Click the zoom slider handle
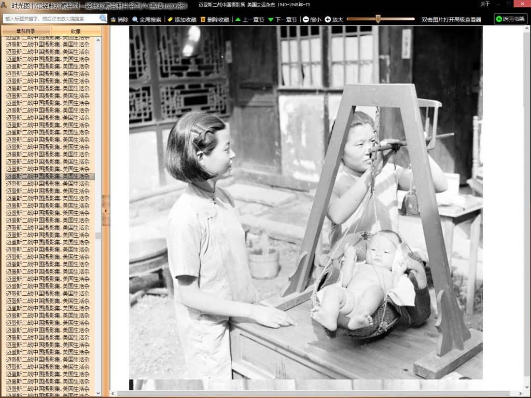The height and width of the screenshot is (398, 531). pyautogui.click(x=378, y=19)
